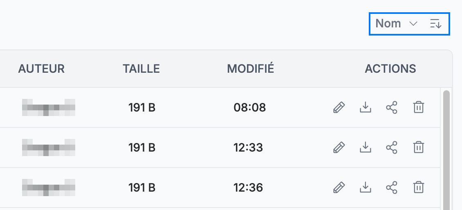Edit the file modified at 12:36
462x210 pixels.
click(339, 187)
